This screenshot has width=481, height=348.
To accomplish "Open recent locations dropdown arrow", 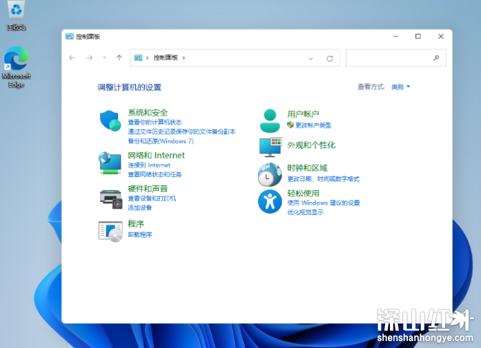I will pyautogui.click(x=105, y=58).
